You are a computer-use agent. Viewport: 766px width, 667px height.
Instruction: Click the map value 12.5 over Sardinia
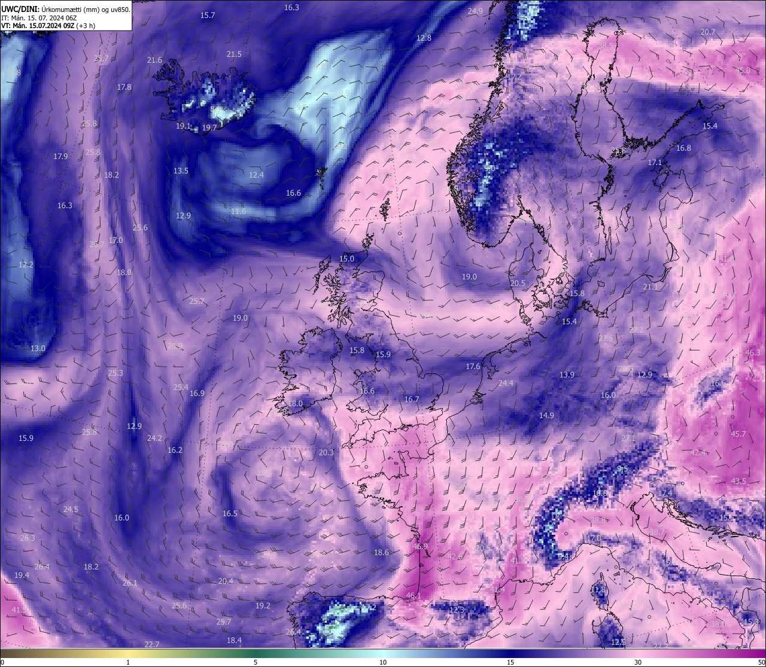(x=618, y=642)
